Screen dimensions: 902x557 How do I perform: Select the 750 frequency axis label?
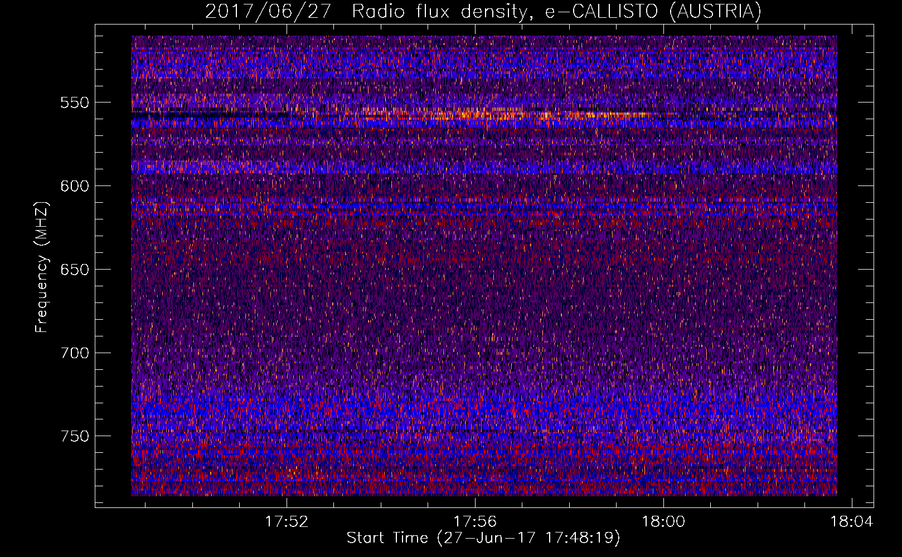coord(75,436)
